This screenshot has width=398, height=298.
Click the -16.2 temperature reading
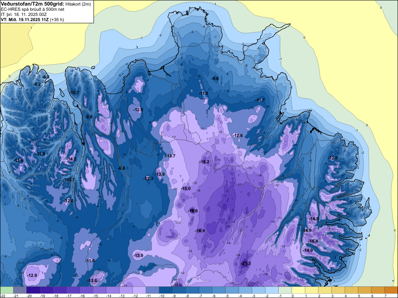click(204, 162)
